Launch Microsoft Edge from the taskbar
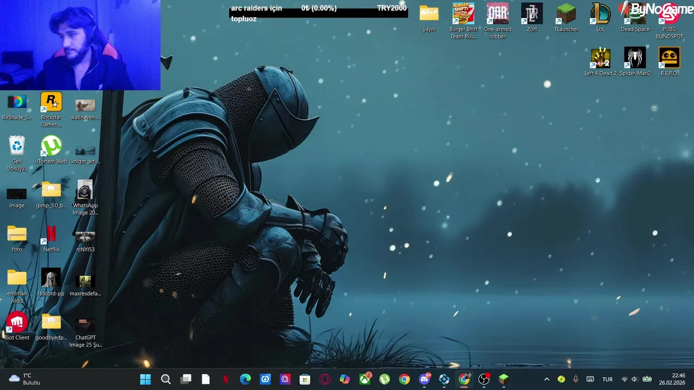 (246, 379)
